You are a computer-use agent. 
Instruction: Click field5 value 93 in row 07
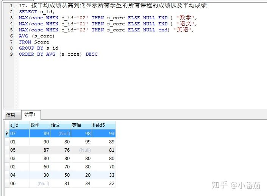click(x=104, y=134)
